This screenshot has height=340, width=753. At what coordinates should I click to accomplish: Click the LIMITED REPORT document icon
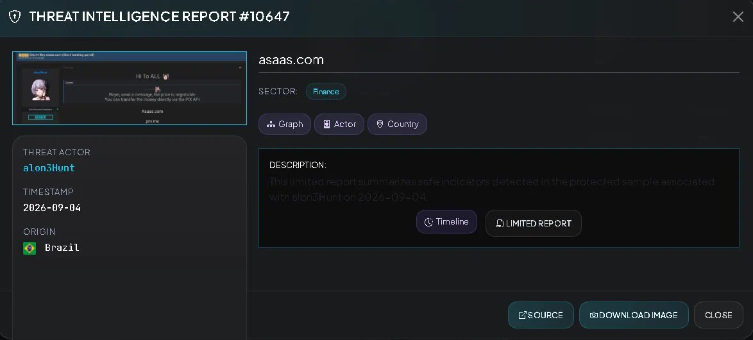point(500,223)
